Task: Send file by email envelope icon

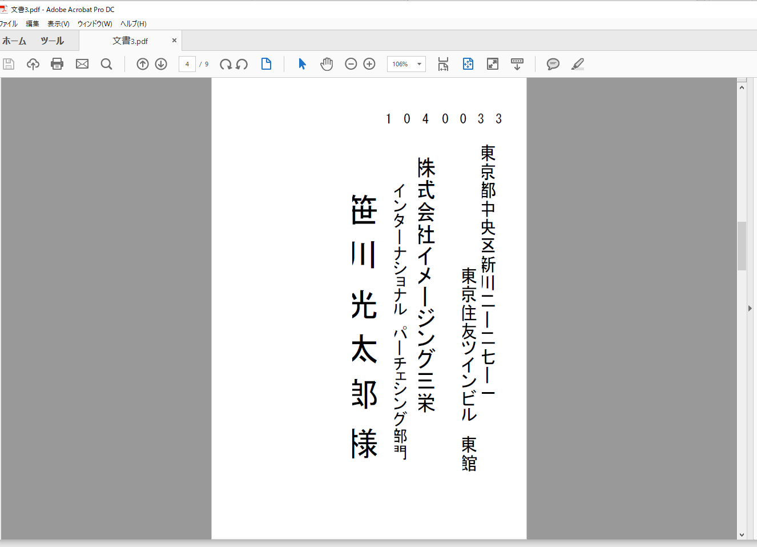Action: [82, 64]
